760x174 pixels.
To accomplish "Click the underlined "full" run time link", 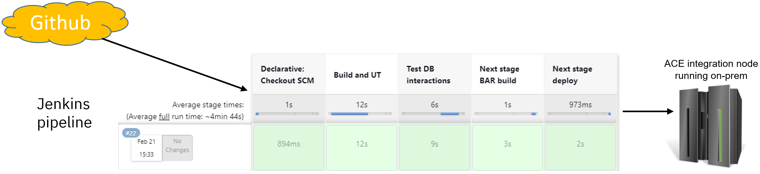I will click(164, 117).
